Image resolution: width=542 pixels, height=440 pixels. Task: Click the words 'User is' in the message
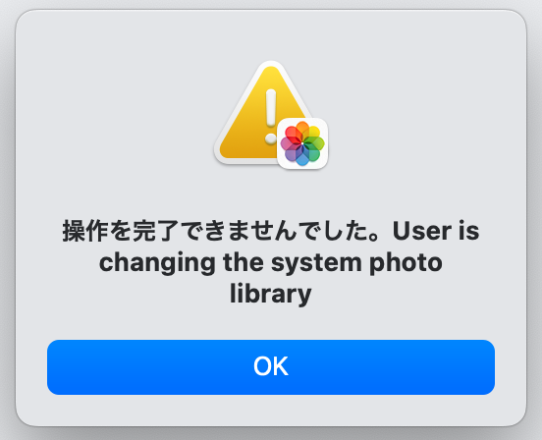coord(436,231)
